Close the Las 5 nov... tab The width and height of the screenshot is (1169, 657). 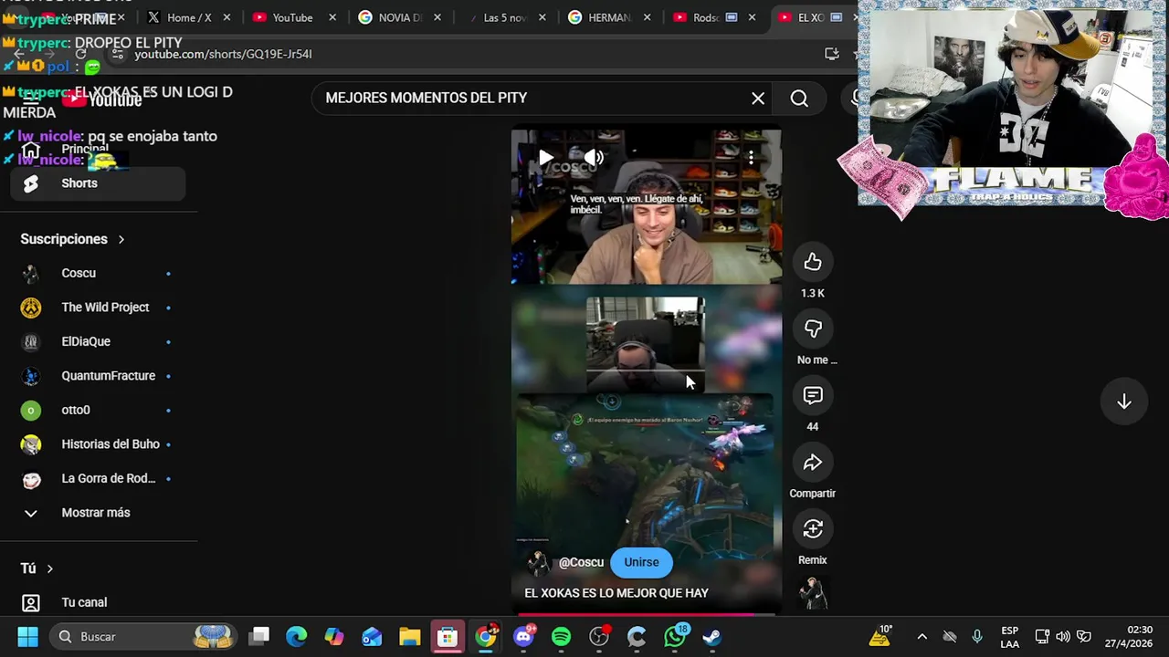[x=542, y=17]
